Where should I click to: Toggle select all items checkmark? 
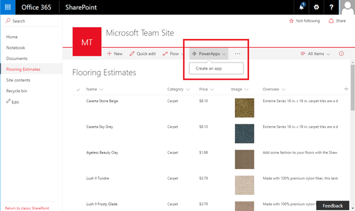coord(78,90)
